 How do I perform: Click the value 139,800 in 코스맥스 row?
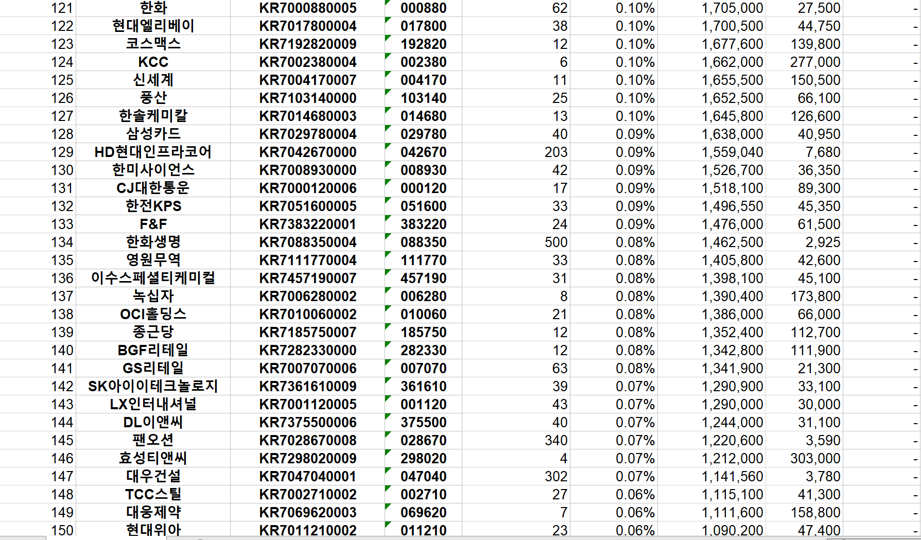point(804,44)
